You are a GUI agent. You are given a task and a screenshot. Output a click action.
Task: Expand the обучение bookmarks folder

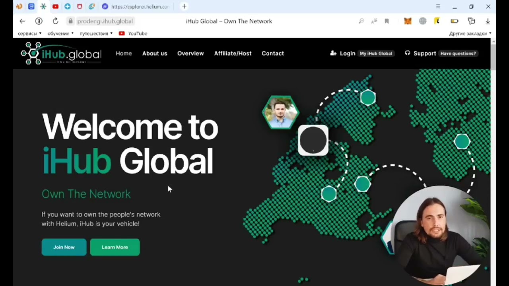tap(60, 33)
